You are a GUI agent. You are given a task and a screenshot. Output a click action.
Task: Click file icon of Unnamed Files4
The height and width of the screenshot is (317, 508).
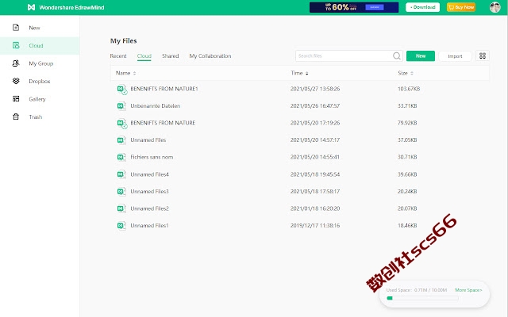(121, 174)
